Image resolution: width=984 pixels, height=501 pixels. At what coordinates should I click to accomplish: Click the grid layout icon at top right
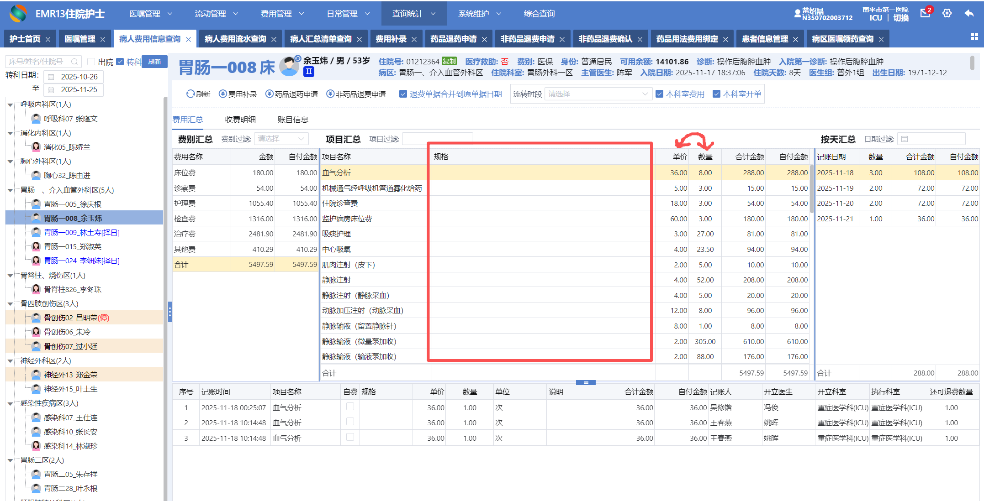(974, 37)
